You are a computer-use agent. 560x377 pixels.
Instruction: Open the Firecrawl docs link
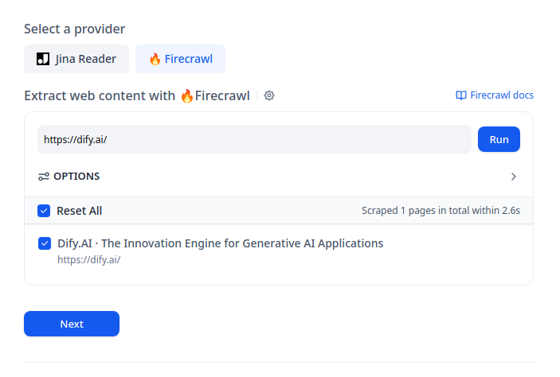pyautogui.click(x=495, y=95)
